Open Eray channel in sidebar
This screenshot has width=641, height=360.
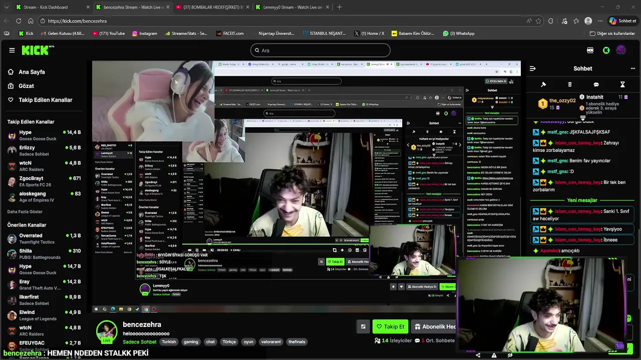(x=44, y=284)
